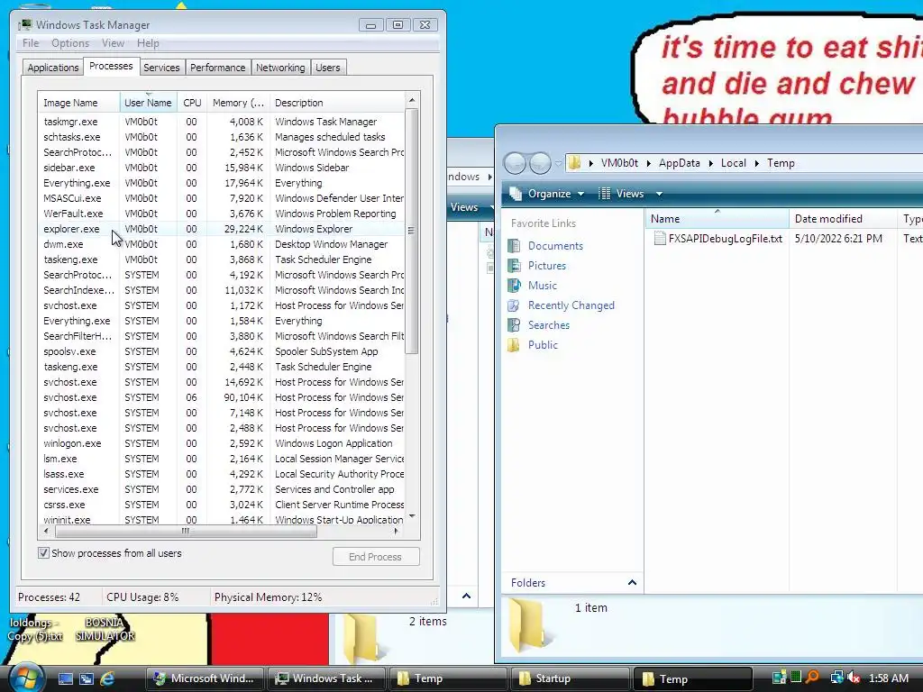Select the taskmgr.exe process row
This screenshot has width=923, height=692.
(x=222, y=122)
